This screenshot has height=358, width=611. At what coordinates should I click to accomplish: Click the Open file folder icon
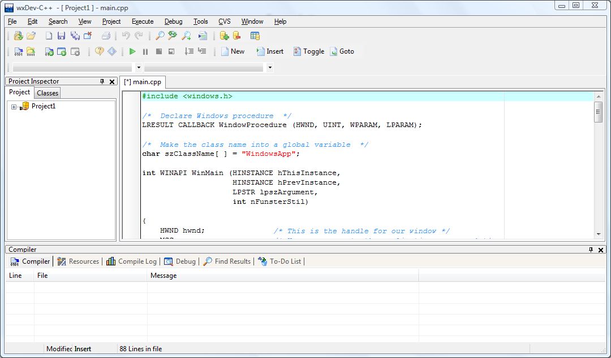click(31, 36)
